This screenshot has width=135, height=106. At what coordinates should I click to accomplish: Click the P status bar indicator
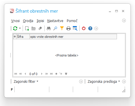pyautogui.click(x=12, y=89)
